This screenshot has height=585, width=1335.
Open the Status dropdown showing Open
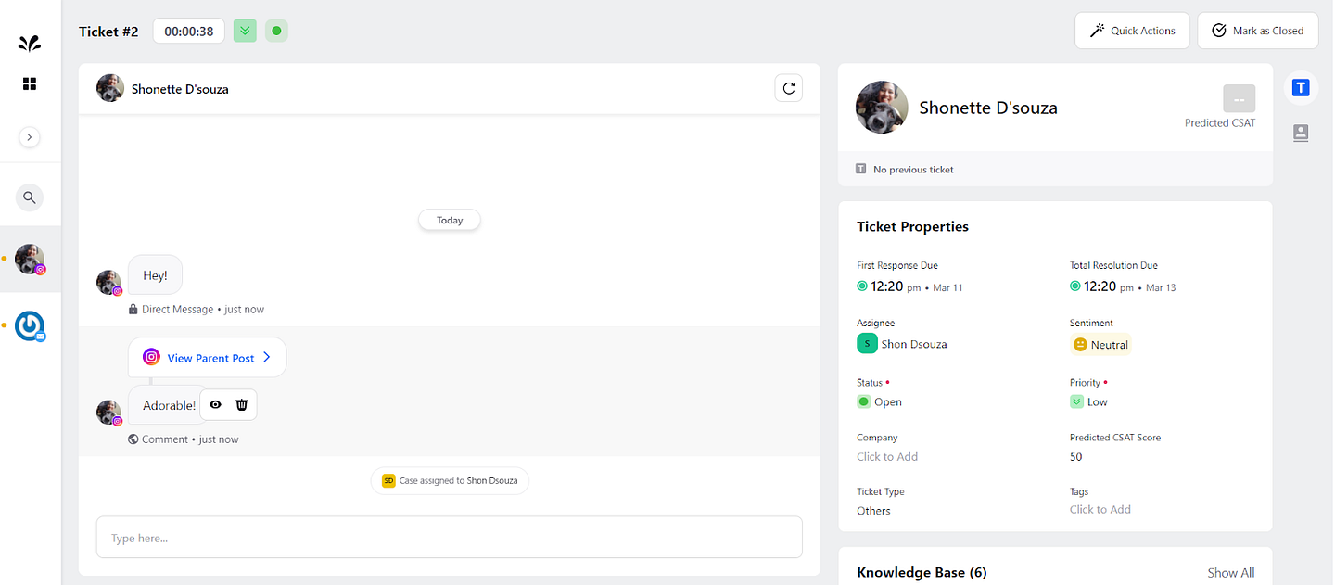[x=880, y=401]
